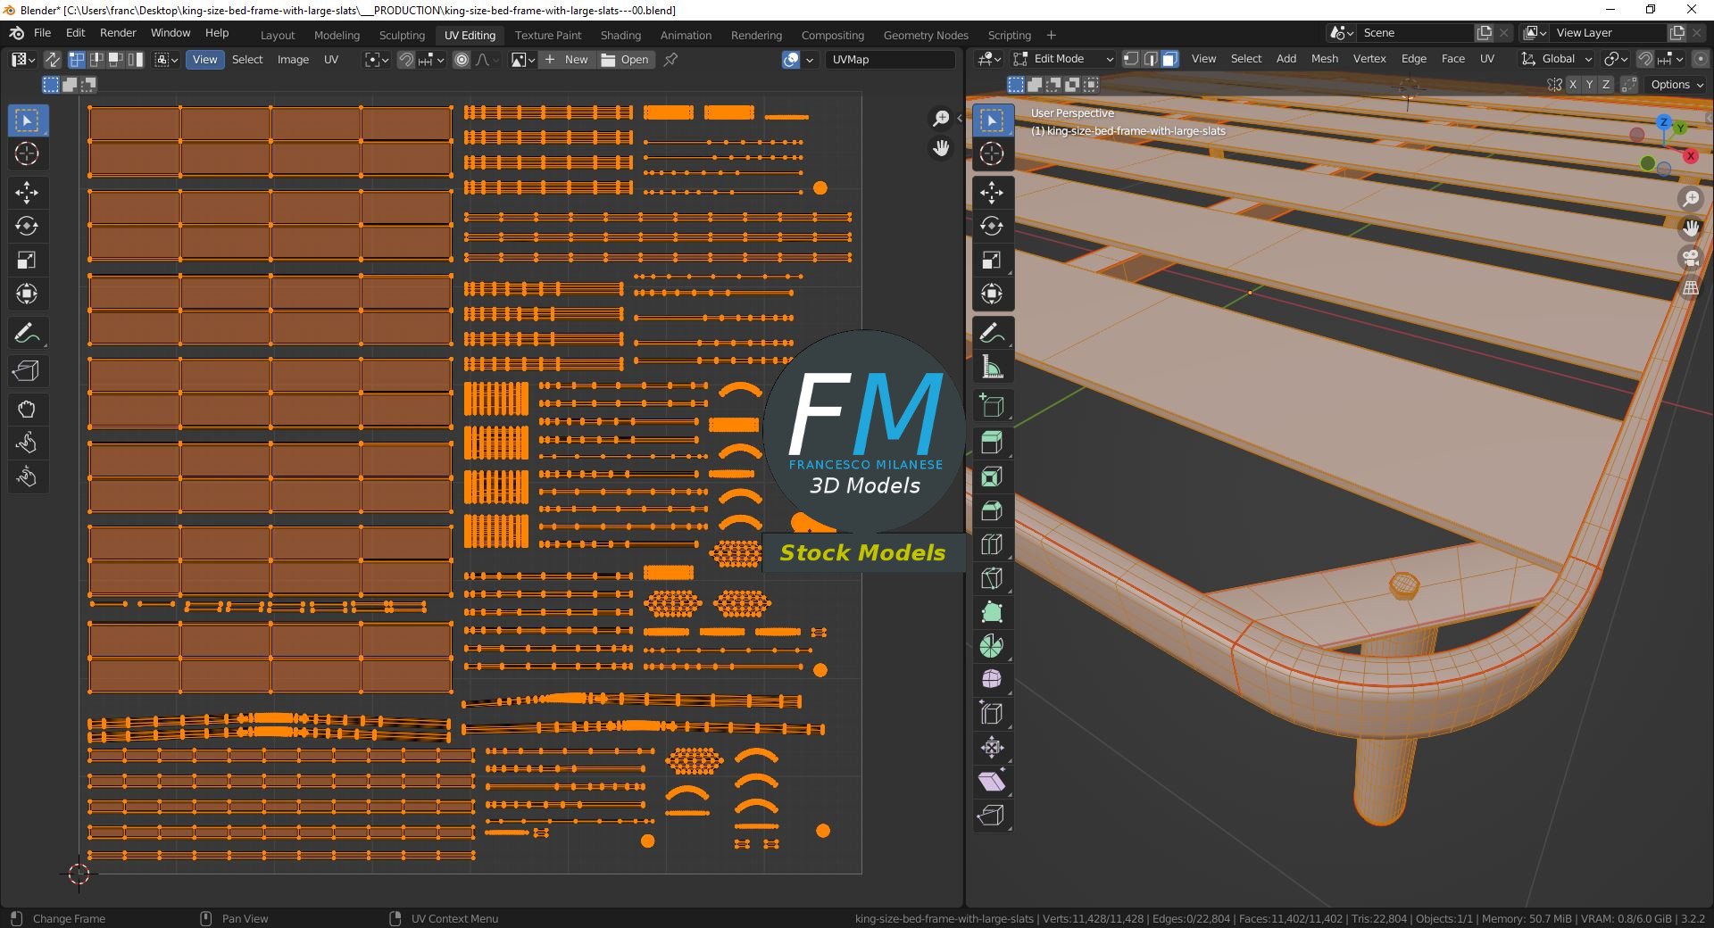1714x928 pixels.
Task: Enable vertex select mode in the 3D viewport
Action: [1131, 59]
